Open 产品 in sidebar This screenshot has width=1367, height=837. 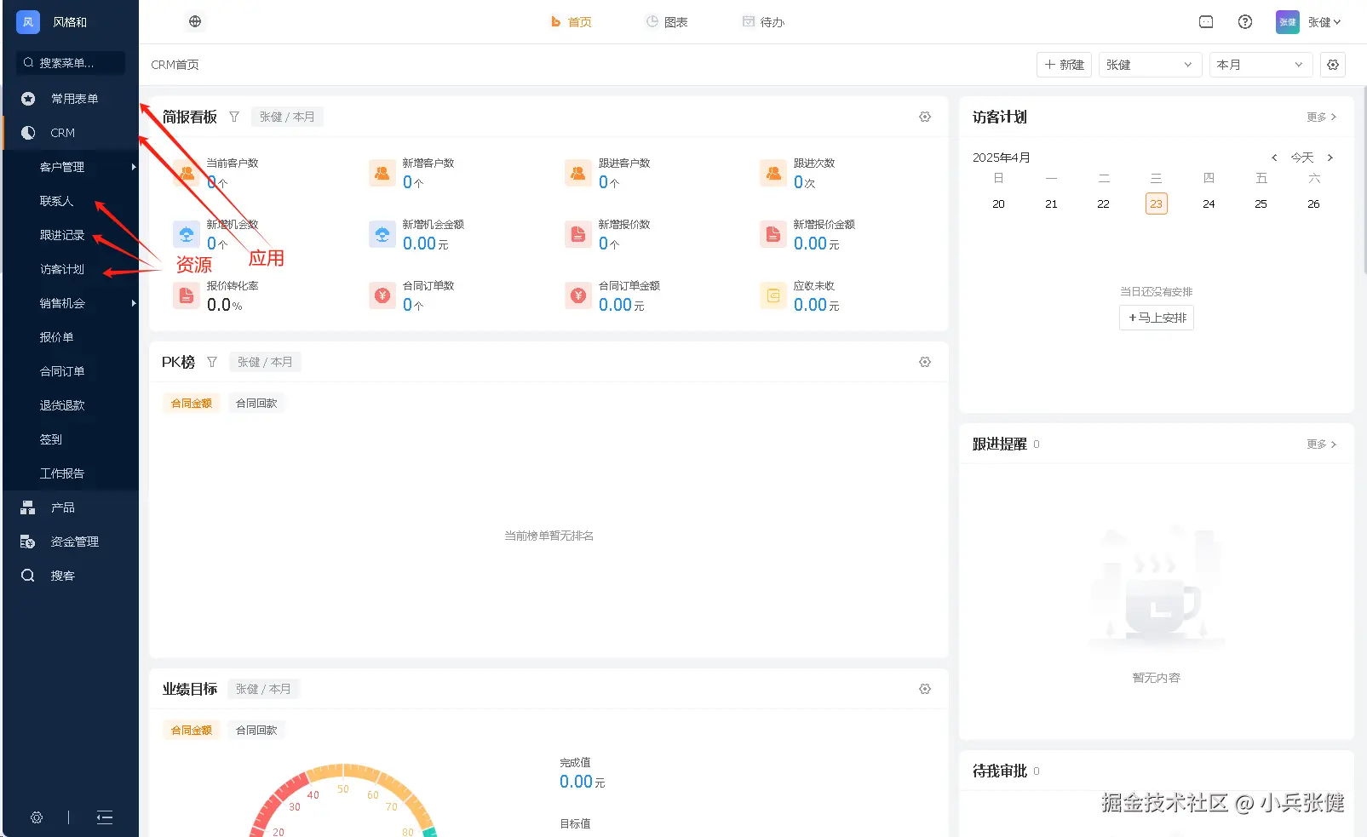[x=72, y=507]
